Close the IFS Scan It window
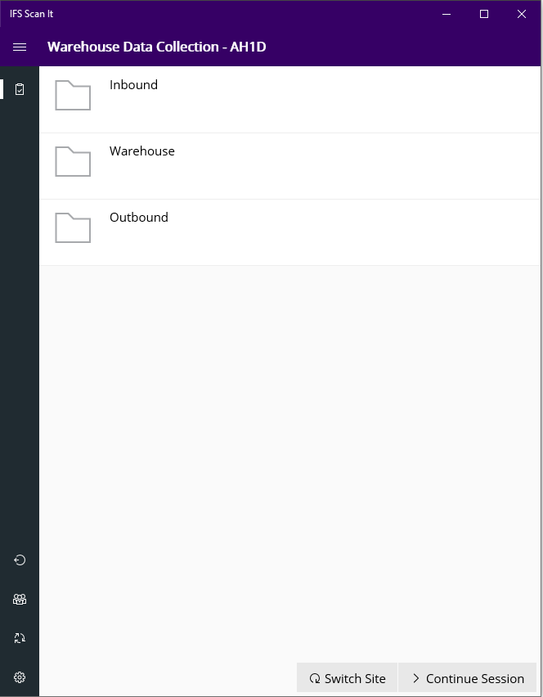 pos(522,14)
